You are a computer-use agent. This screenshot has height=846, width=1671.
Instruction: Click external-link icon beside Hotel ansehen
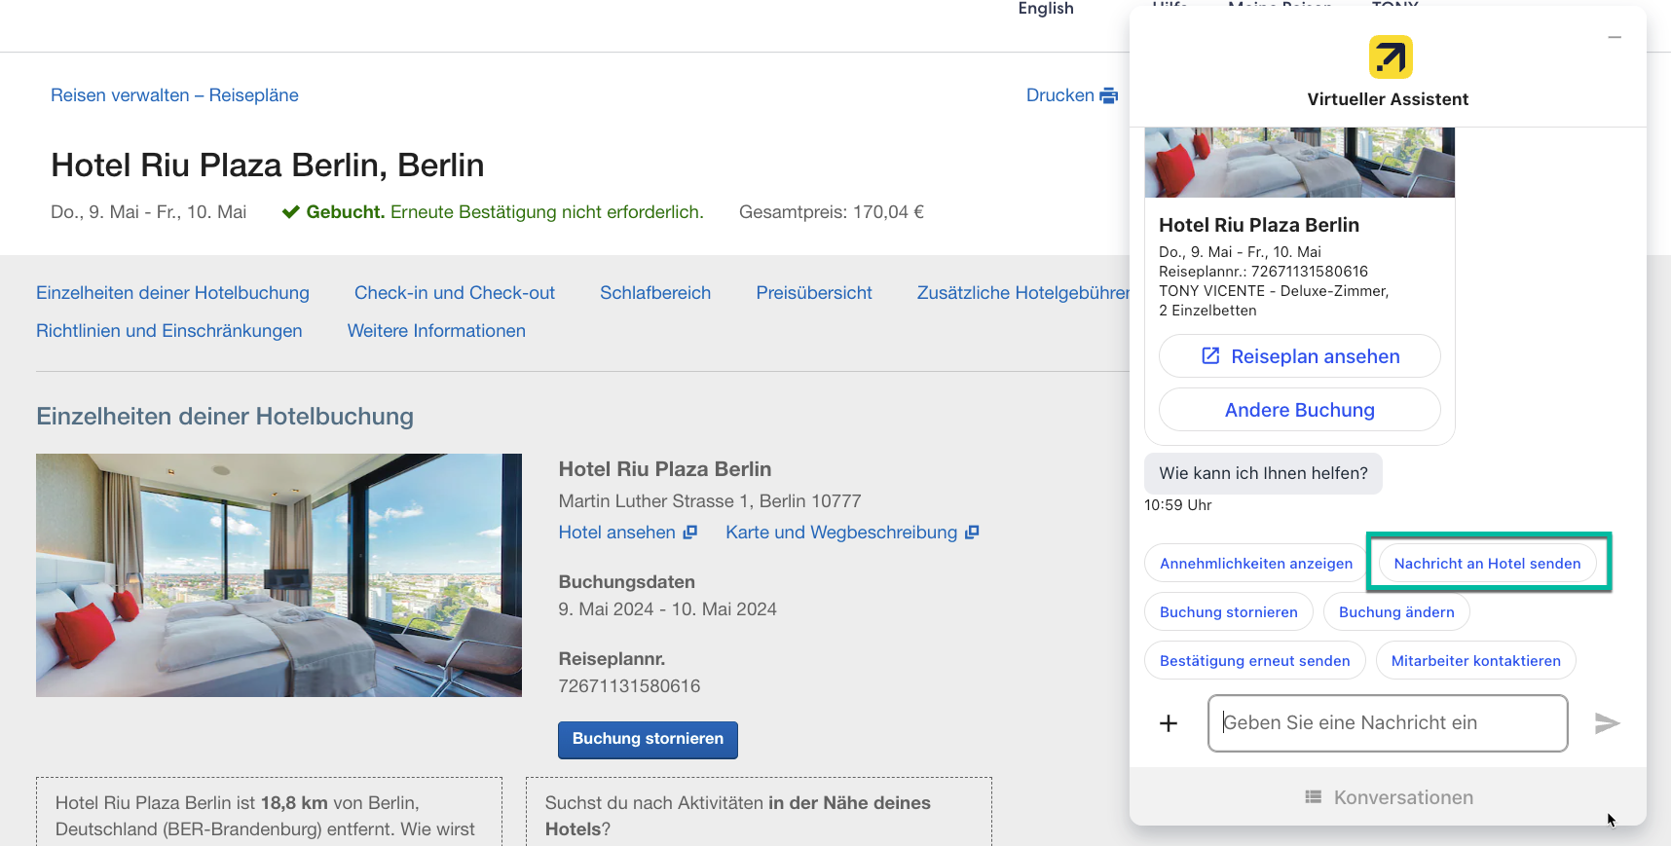(x=690, y=533)
